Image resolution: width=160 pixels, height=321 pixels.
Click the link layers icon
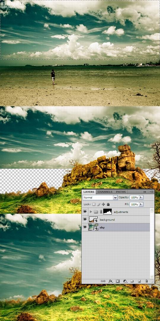pyautogui.click(x=103, y=281)
